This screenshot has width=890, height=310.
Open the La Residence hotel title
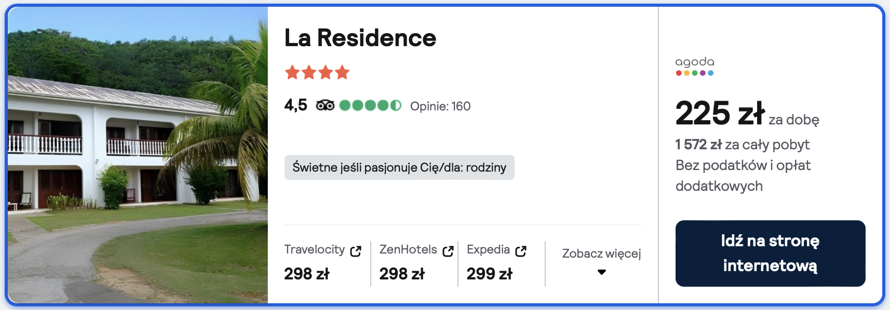[x=360, y=38]
